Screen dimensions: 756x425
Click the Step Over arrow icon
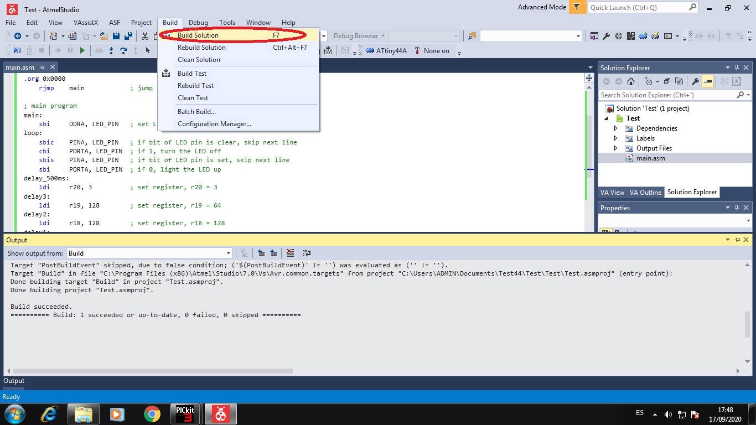(123, 50)
